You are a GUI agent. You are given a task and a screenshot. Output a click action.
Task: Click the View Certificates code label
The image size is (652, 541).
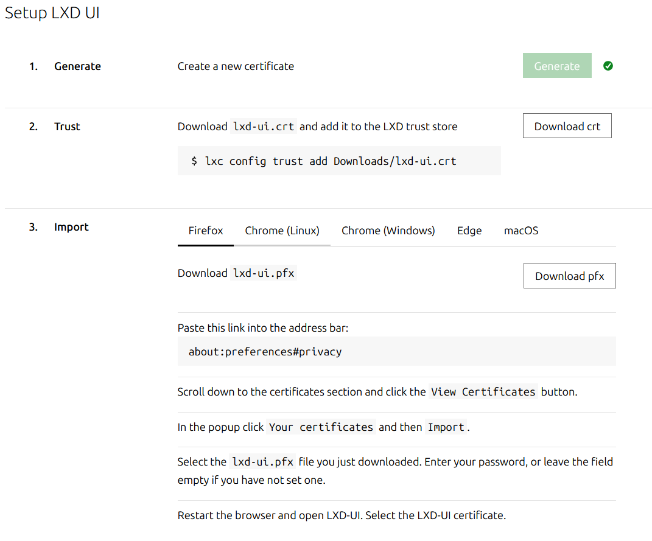(x=483, y=392)
